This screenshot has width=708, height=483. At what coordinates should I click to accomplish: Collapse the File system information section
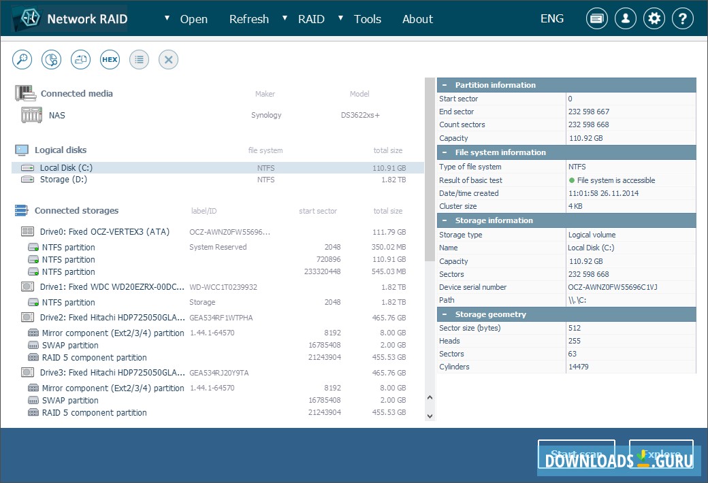point(445,152)
